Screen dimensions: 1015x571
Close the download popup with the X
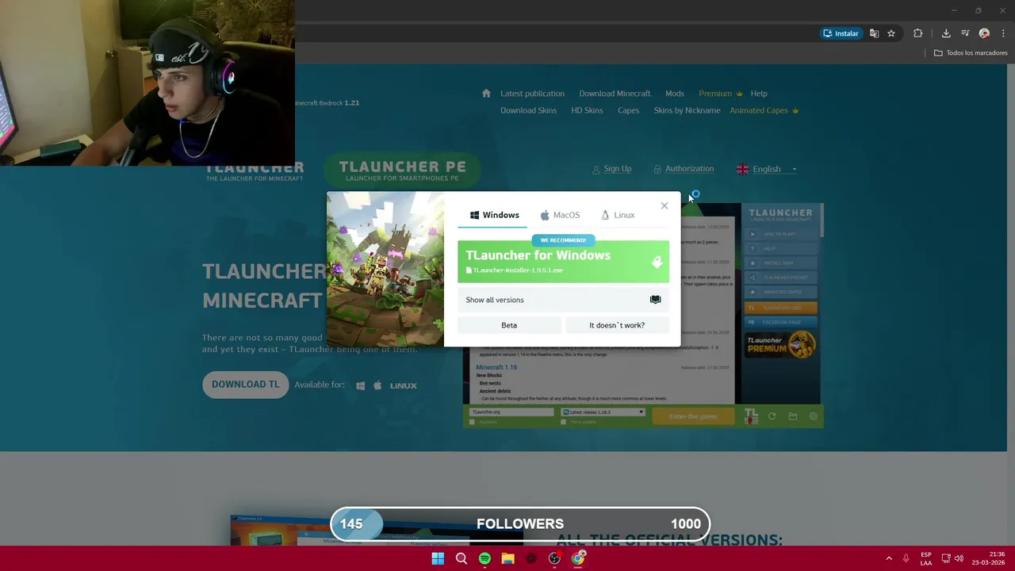tap(665, 206)
